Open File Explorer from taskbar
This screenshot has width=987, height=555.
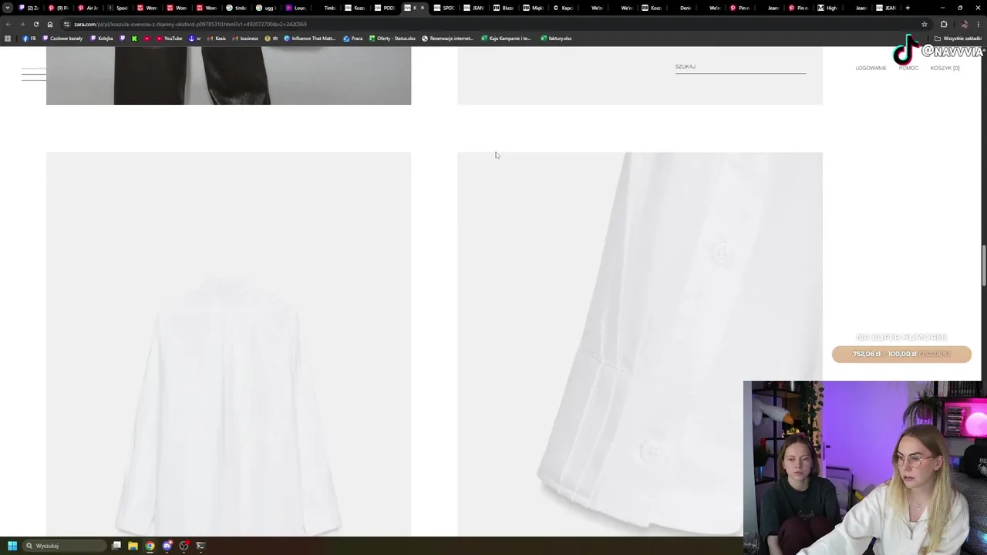[x=133, y=546]
